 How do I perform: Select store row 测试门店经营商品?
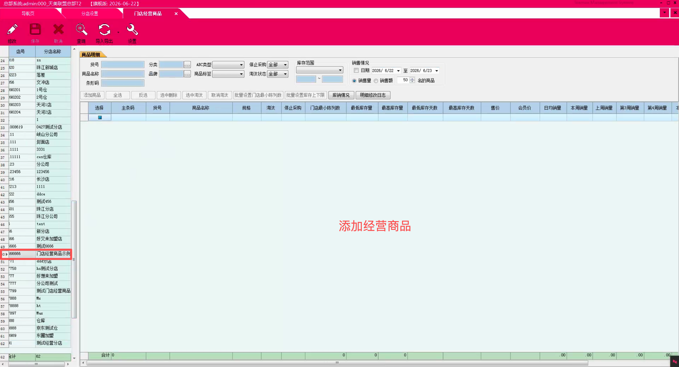pos(36,291)
